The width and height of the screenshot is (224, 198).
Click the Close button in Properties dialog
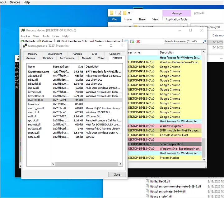click(x=117, y=174)
